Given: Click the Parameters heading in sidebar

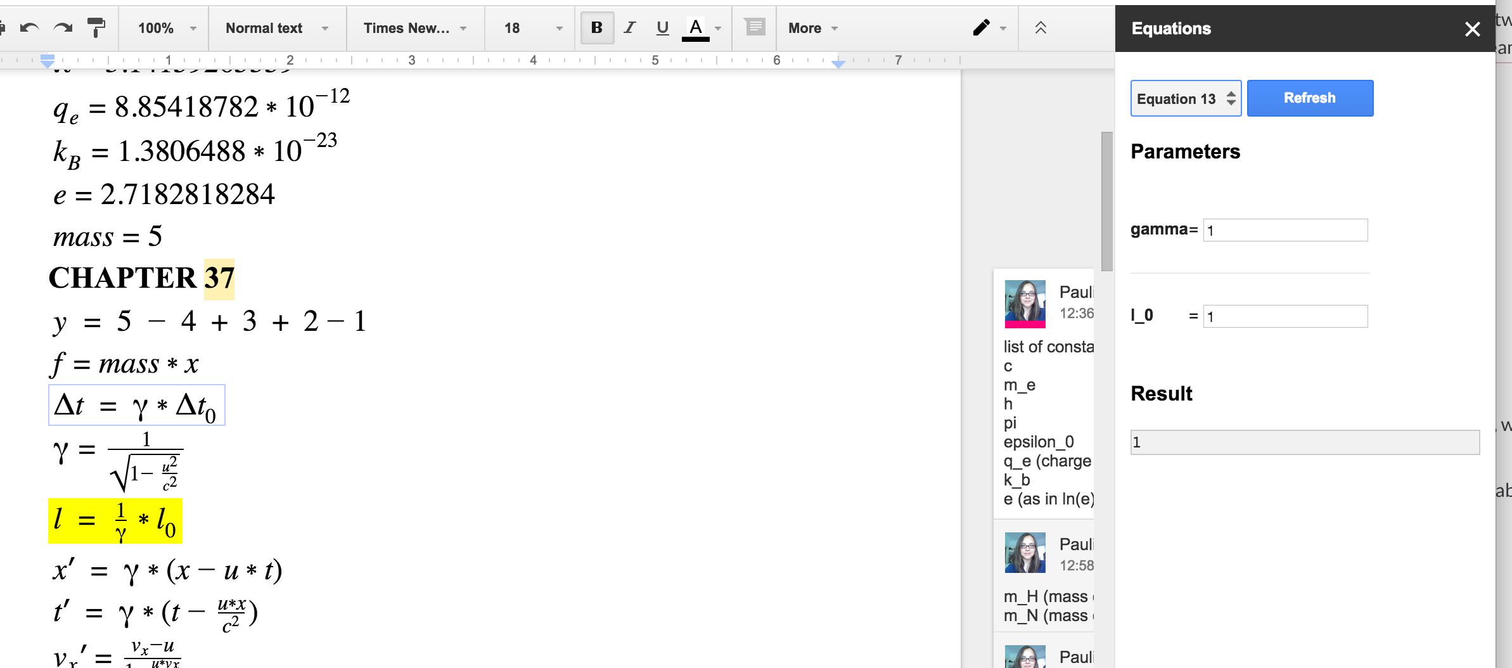Looking at the screenshot, I should (x=1185, y=151).
